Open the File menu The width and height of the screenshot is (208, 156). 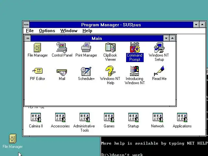(30, 31)
